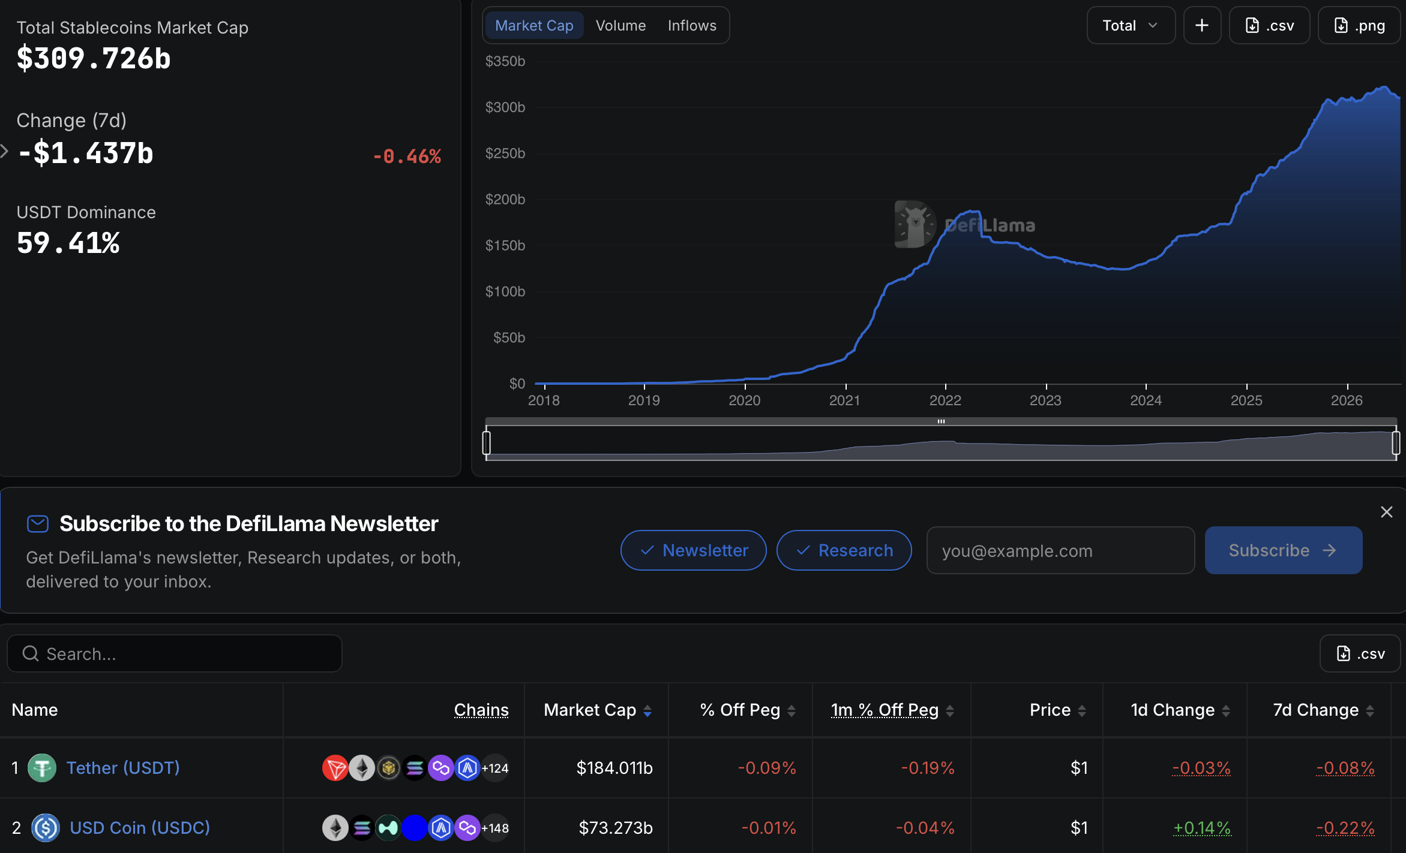
Task: Click the Hyperliquid chain icon in USDC row
Action: click(x=388, y=828)
